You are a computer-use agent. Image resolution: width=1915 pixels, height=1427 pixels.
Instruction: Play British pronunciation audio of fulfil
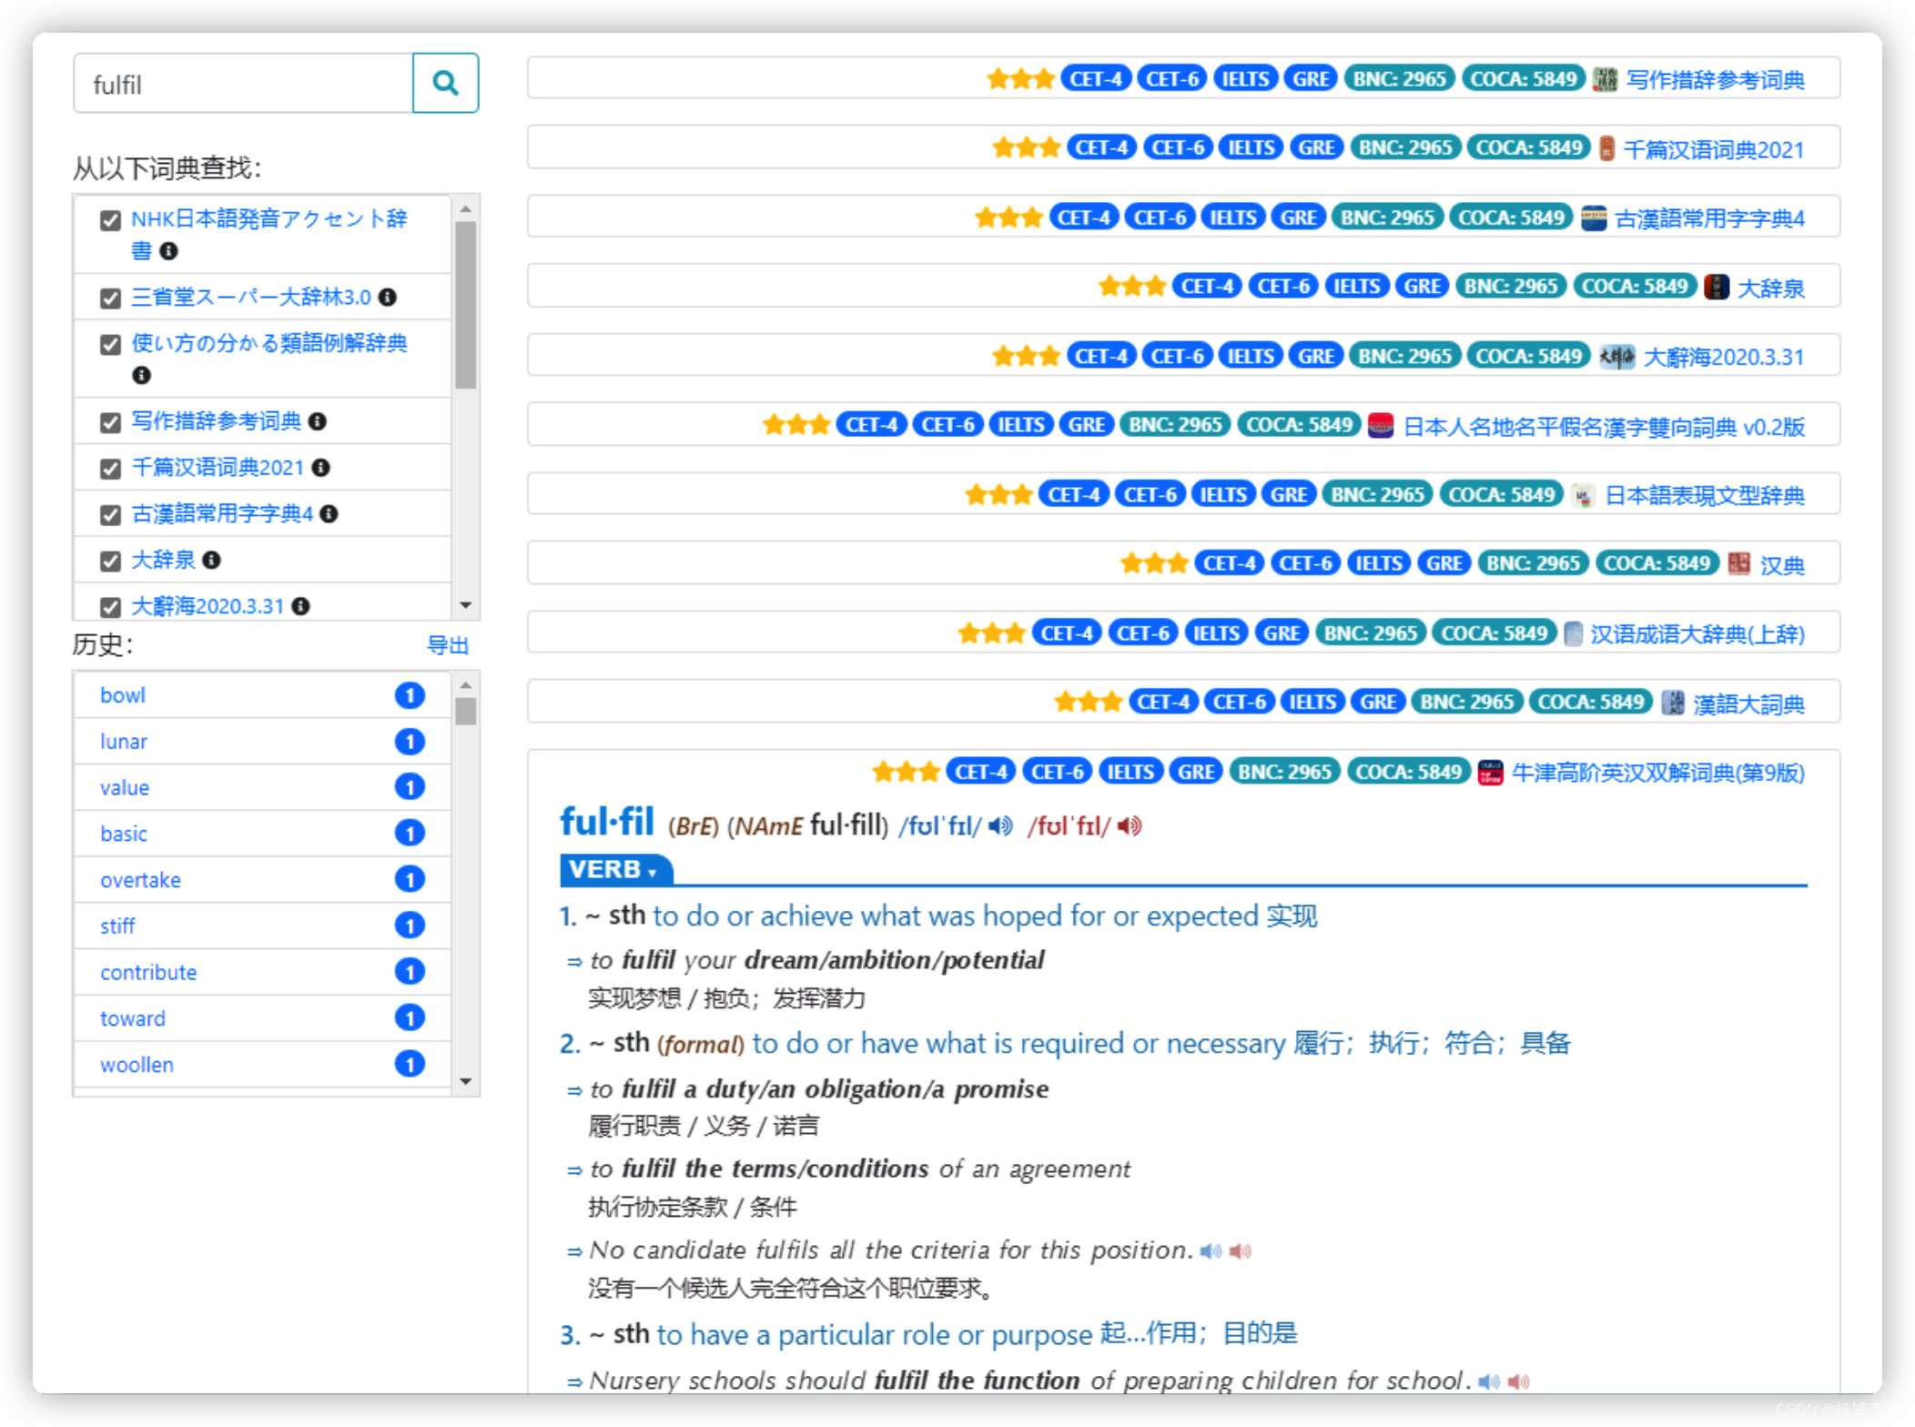pyautogui.click(x=1000, y=825)
